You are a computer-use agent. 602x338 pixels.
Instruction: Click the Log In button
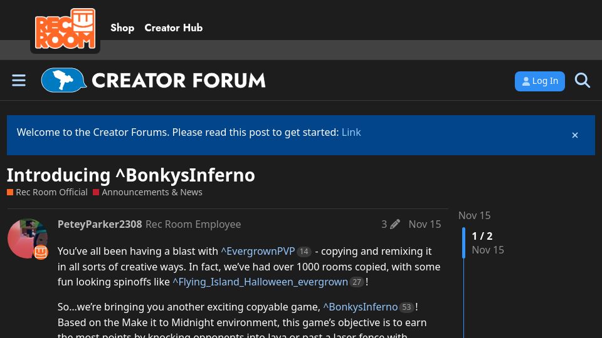point(539,81)
